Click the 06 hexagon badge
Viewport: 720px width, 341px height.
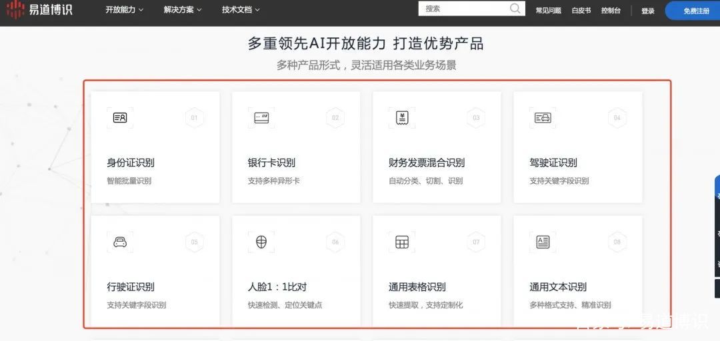[335, 242]
